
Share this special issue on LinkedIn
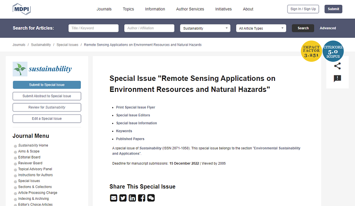coord(132,198)
